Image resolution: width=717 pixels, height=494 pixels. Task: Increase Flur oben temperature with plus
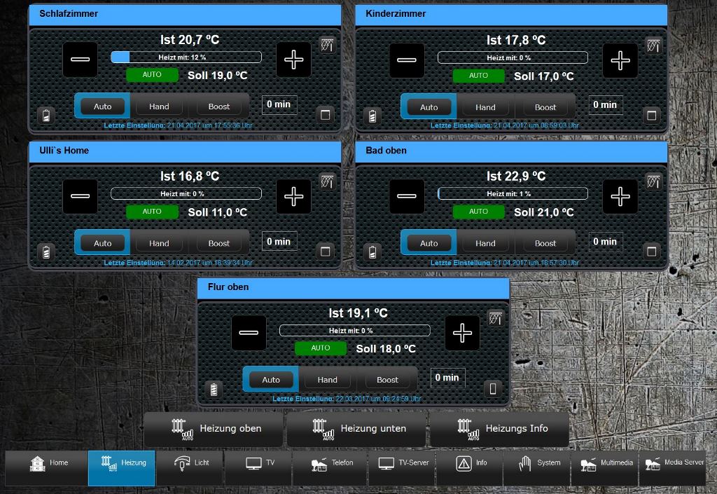[x=462, y=333]
